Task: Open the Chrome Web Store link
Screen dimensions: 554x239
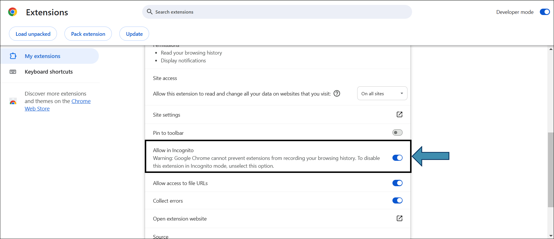Action: pyautogui.click(x=81, y=101)
